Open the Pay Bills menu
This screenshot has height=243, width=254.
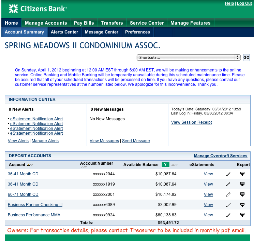[84, 23]
